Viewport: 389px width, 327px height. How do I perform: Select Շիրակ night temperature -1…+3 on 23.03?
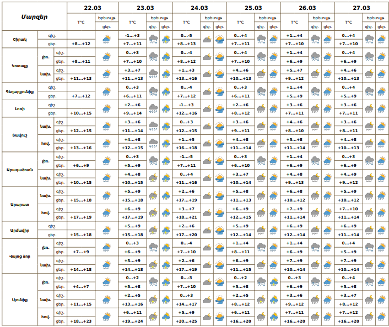pyautogui.click(x=133, y=35)
